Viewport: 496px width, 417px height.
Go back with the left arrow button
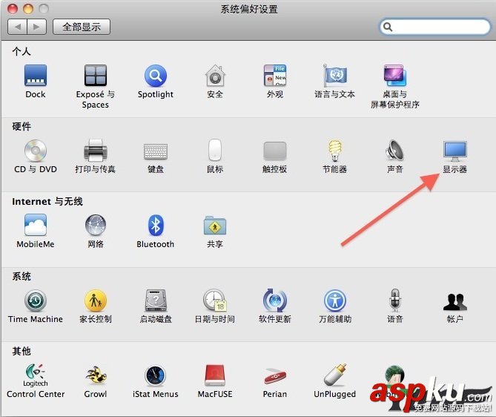[x=17, y=27]
